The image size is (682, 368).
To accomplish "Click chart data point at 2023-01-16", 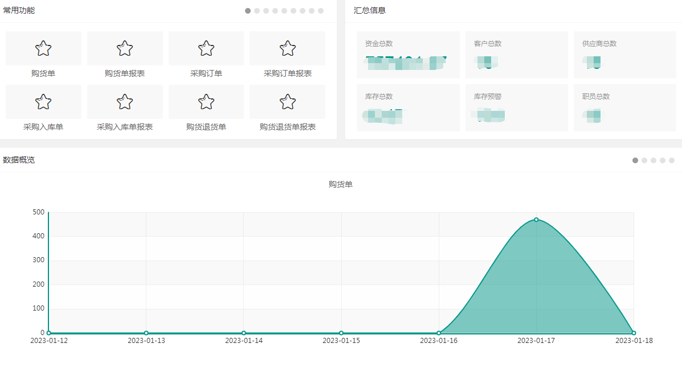I will [x=439, y=333].
